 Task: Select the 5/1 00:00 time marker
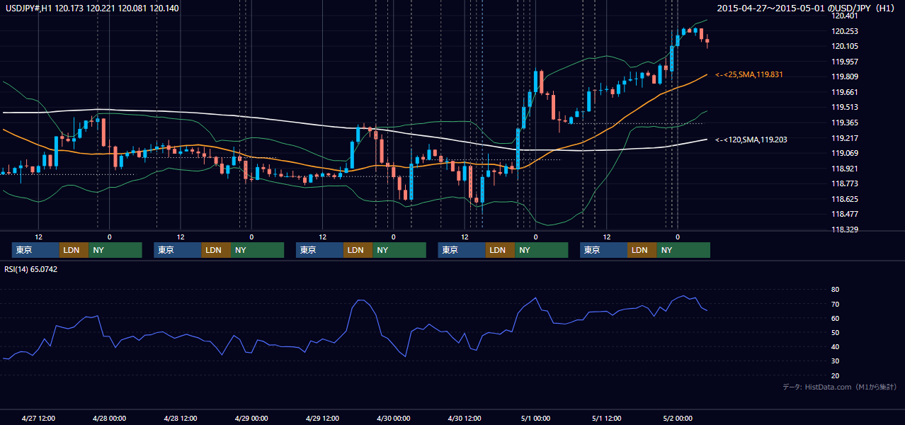click(x=535, y=419)
